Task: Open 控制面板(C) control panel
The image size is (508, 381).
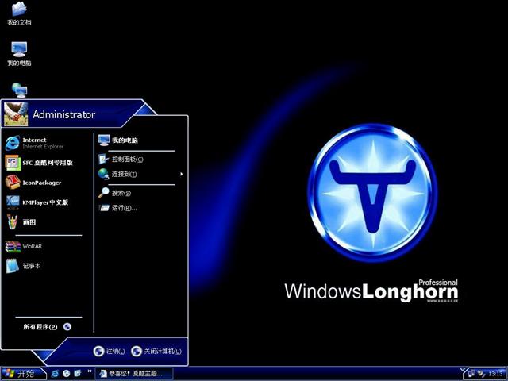Action: pos(121,159)
